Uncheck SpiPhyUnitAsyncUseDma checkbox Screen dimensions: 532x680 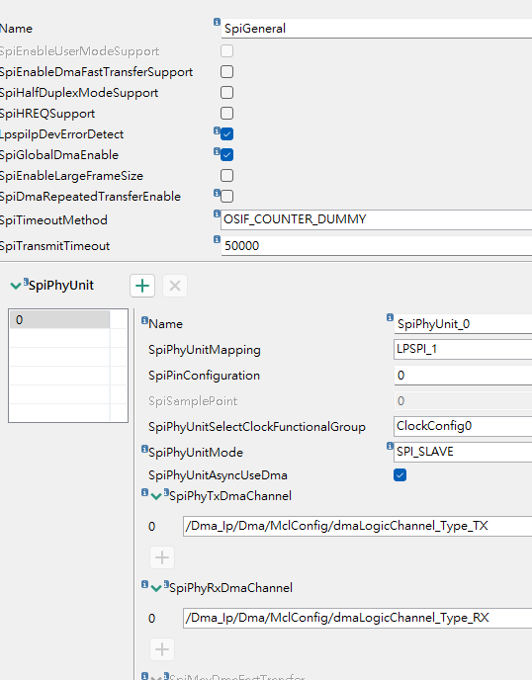coord(400,474)
